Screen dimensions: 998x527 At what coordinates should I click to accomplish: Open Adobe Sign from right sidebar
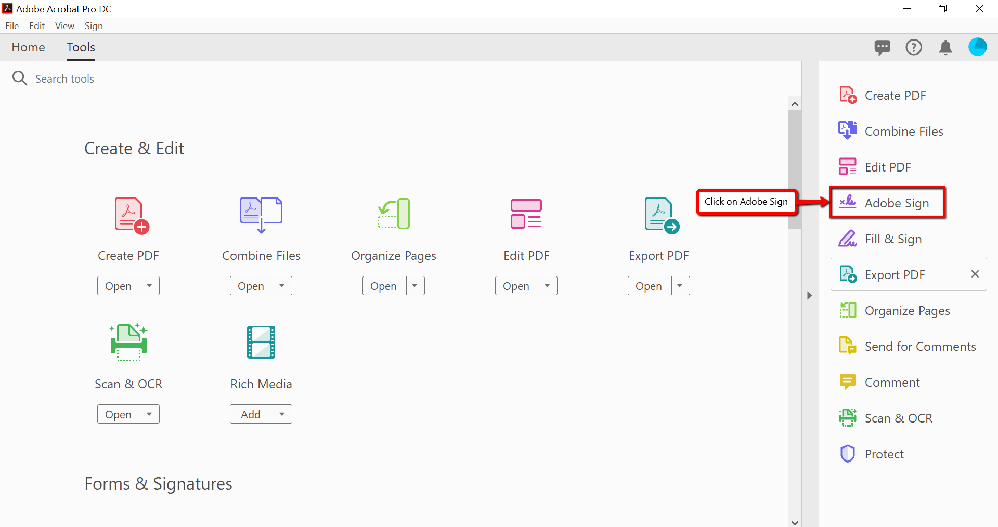coord(887,203)
